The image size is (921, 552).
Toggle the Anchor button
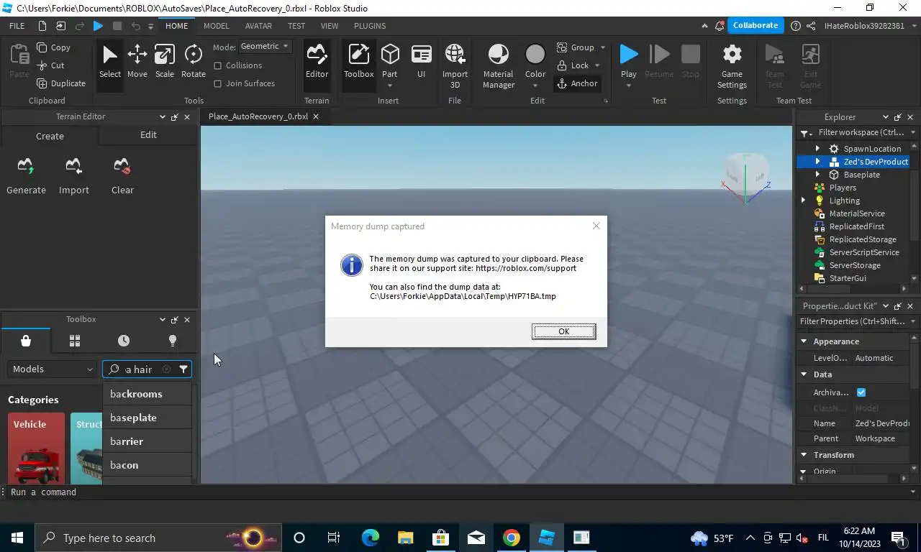coord(577,83)
